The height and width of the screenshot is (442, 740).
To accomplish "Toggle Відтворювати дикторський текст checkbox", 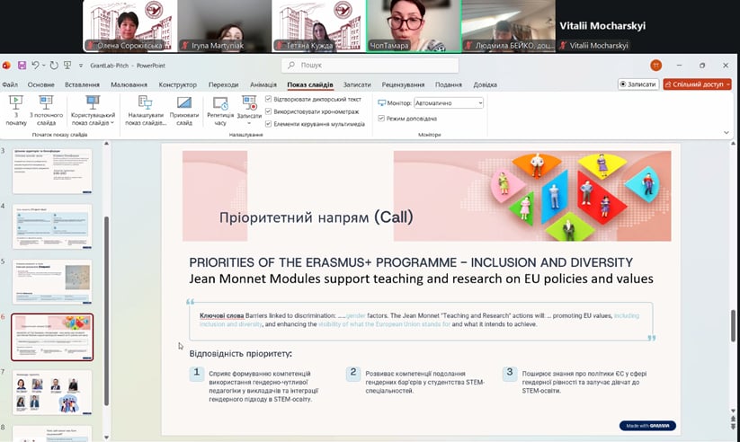I will coord(269,99).
